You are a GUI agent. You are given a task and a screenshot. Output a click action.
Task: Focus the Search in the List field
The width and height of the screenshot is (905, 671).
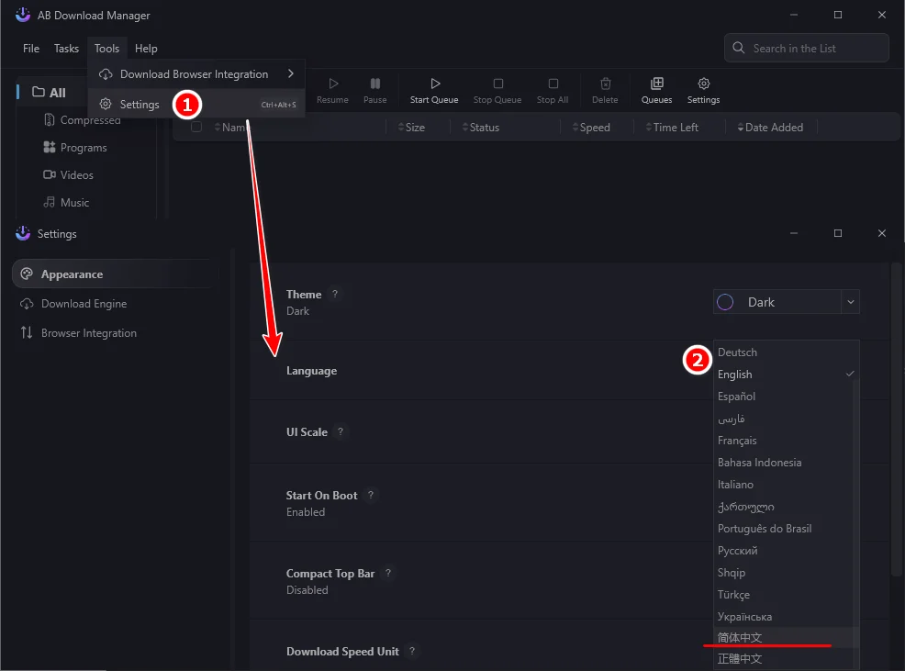click(x=806, y=48)
